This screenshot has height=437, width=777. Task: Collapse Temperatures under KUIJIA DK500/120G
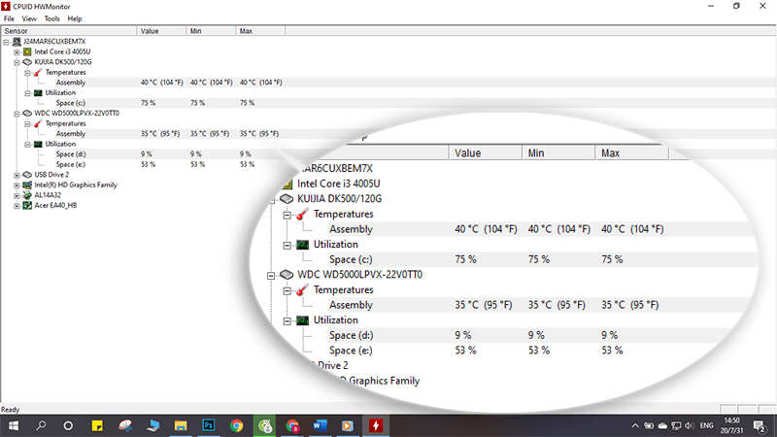[28, 73]
